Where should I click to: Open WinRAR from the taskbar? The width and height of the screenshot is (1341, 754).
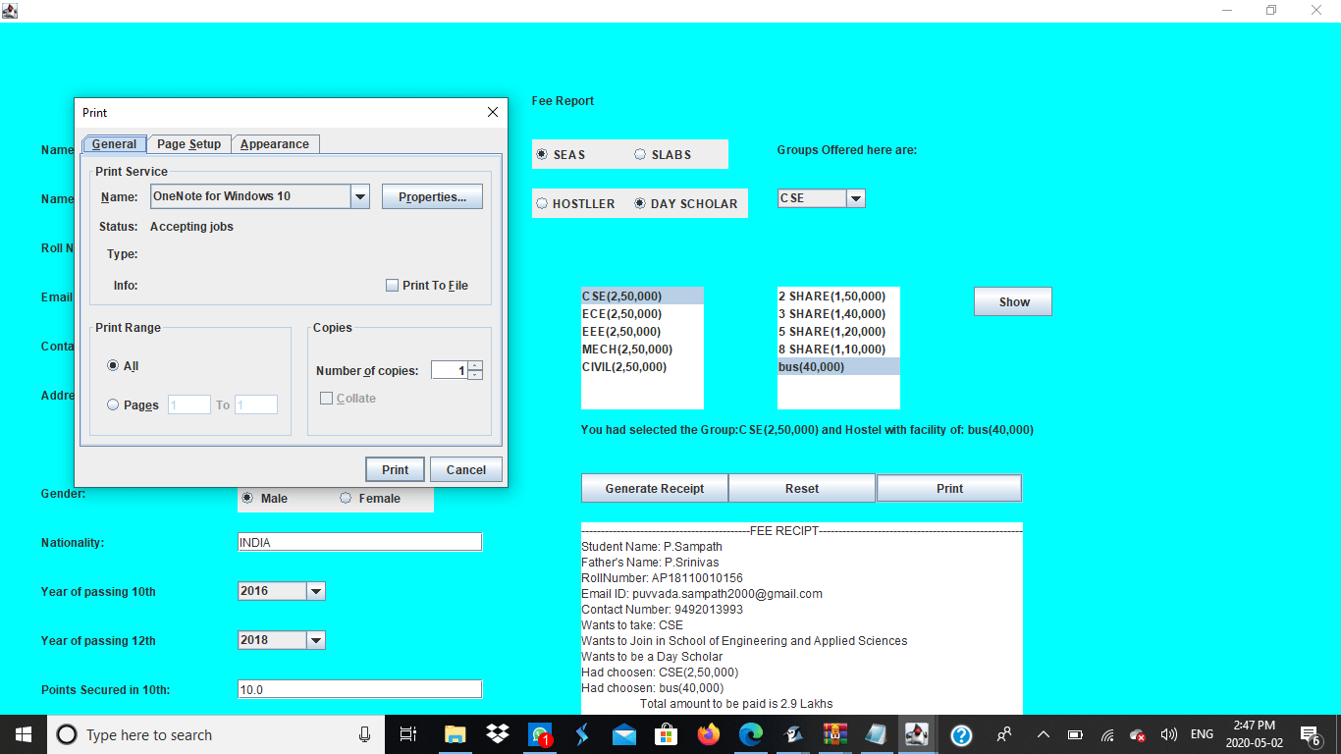point(834,733)
